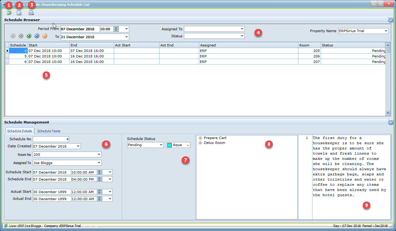Click the Start column header

click(x=49, y=45)
